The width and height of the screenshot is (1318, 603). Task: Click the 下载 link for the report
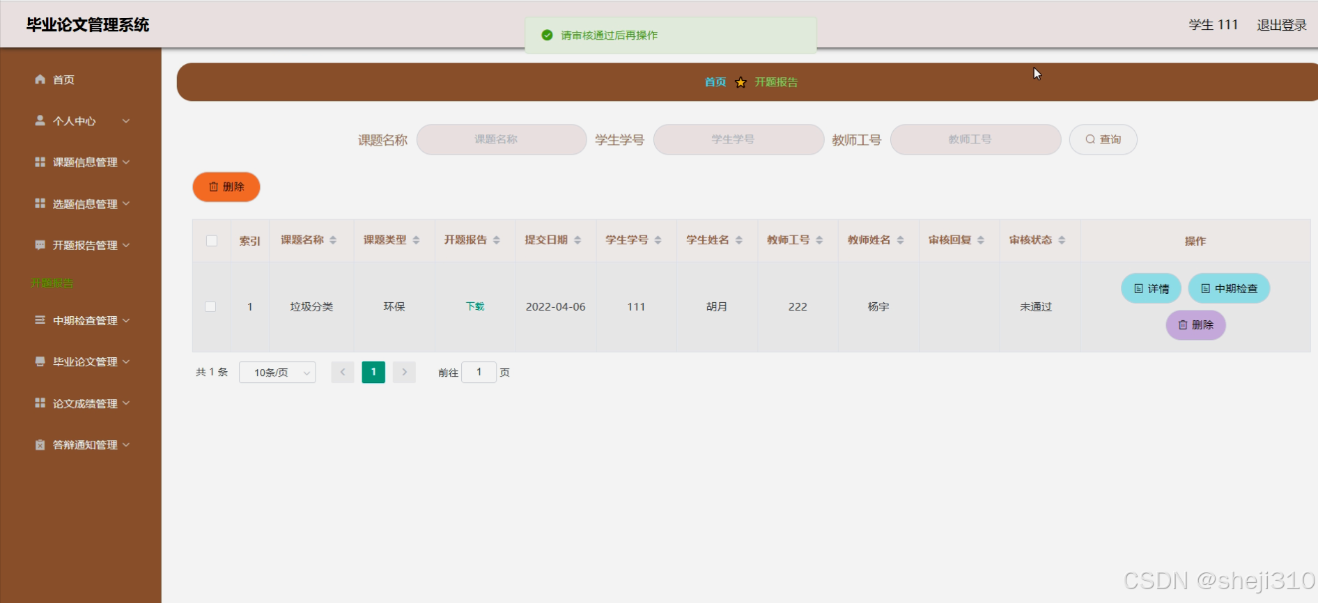point(475,306)
